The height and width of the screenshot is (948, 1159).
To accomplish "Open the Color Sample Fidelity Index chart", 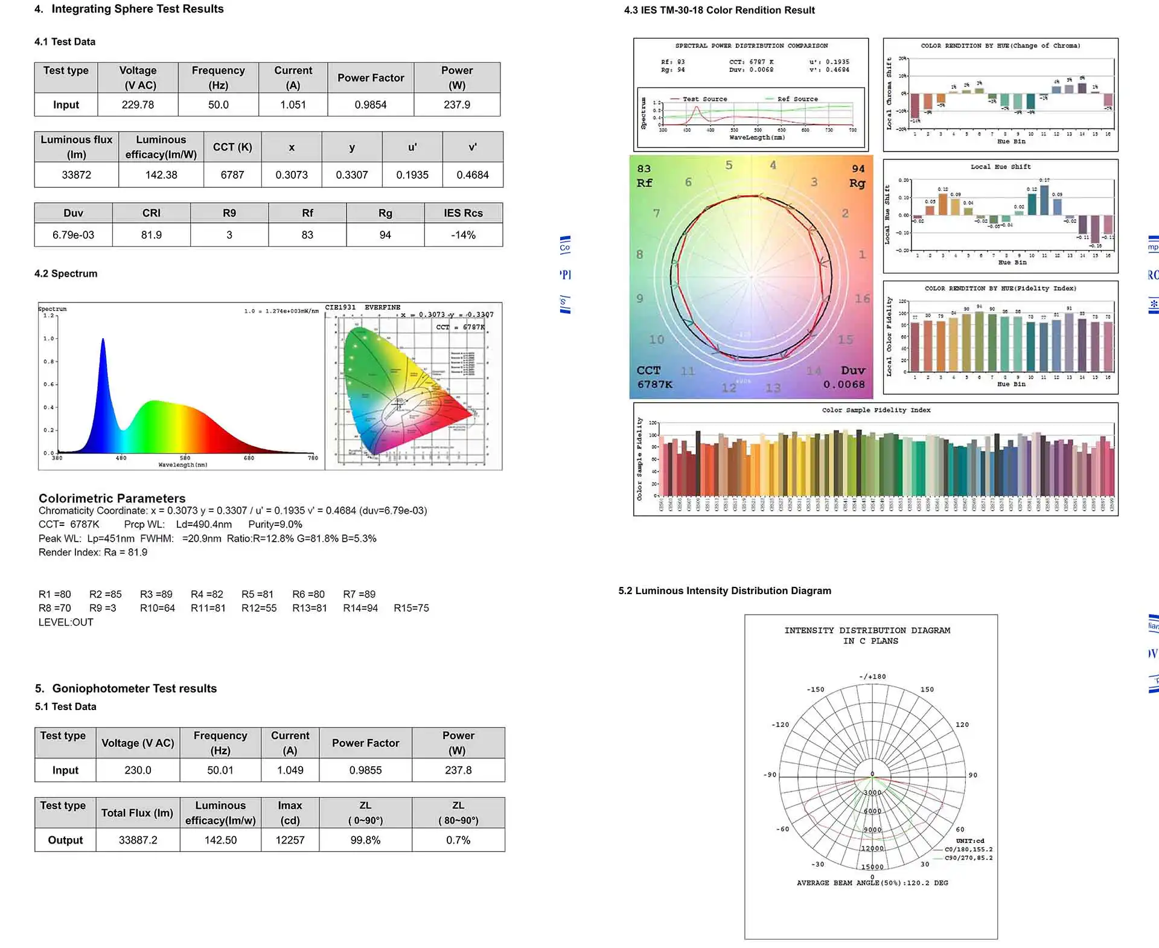I will [875, 460].
